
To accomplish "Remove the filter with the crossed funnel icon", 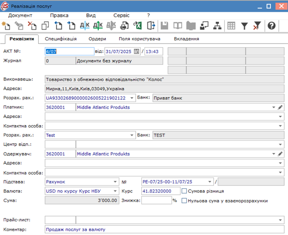I will click(x=257, y=25).
